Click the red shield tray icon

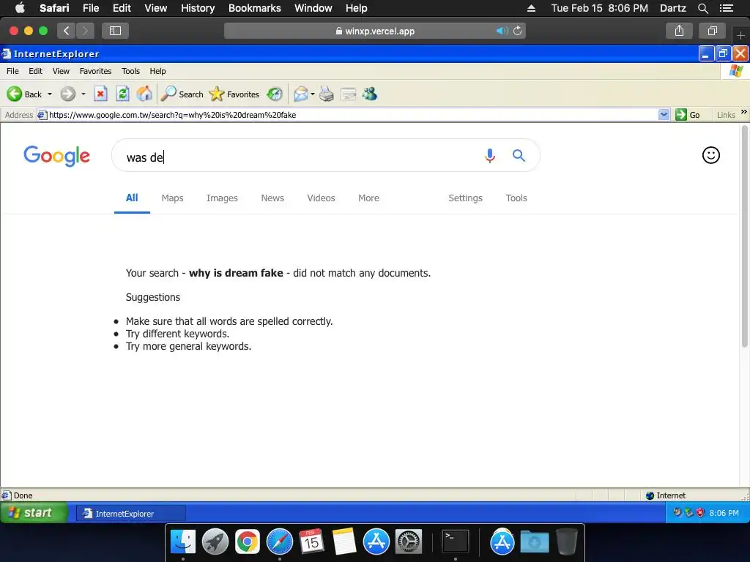pyautogui.click(x=700, y=513)
